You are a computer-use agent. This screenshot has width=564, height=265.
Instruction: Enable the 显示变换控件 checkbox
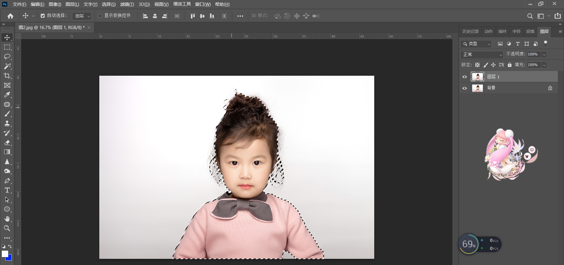pyautogui.click(x=100, y=16)
